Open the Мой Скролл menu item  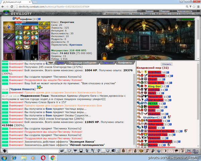(x=161, y=14)
